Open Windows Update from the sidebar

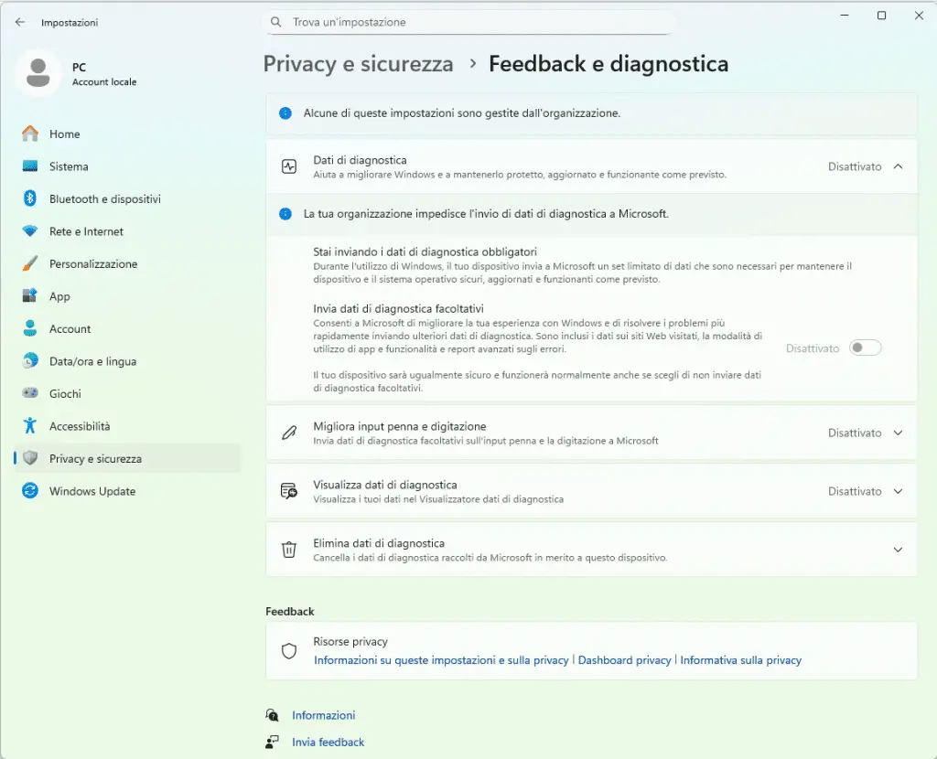[x=91, y=491]
